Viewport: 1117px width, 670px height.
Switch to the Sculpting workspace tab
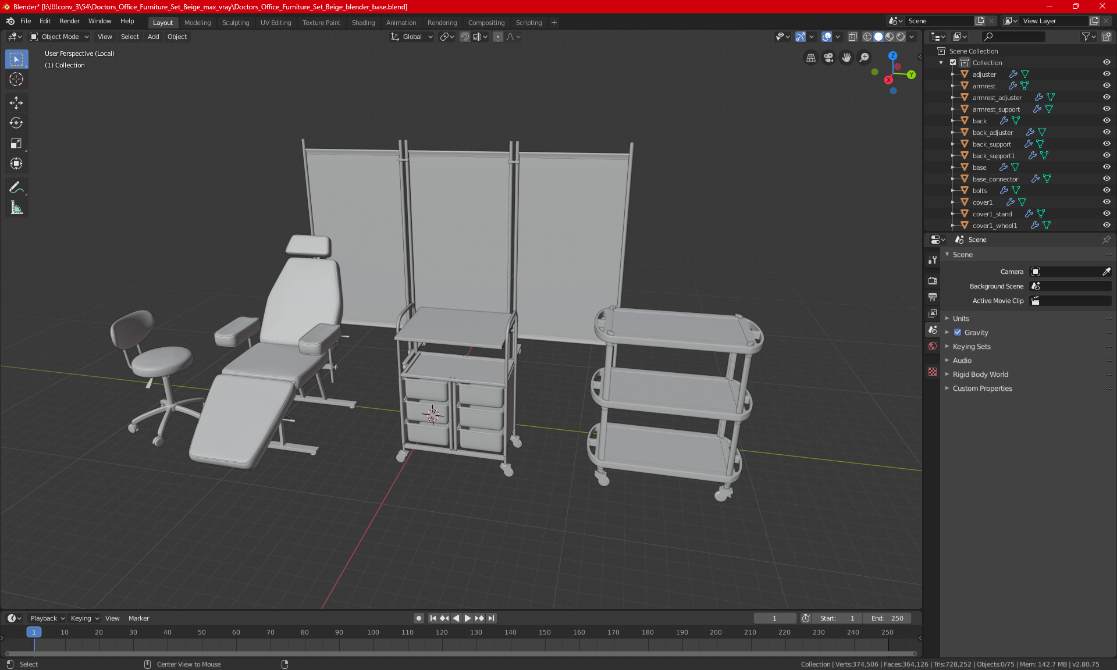point(235,23)
